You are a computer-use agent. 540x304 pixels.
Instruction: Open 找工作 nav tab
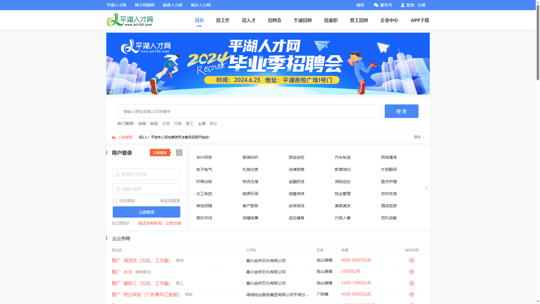(x=223, y=20)
